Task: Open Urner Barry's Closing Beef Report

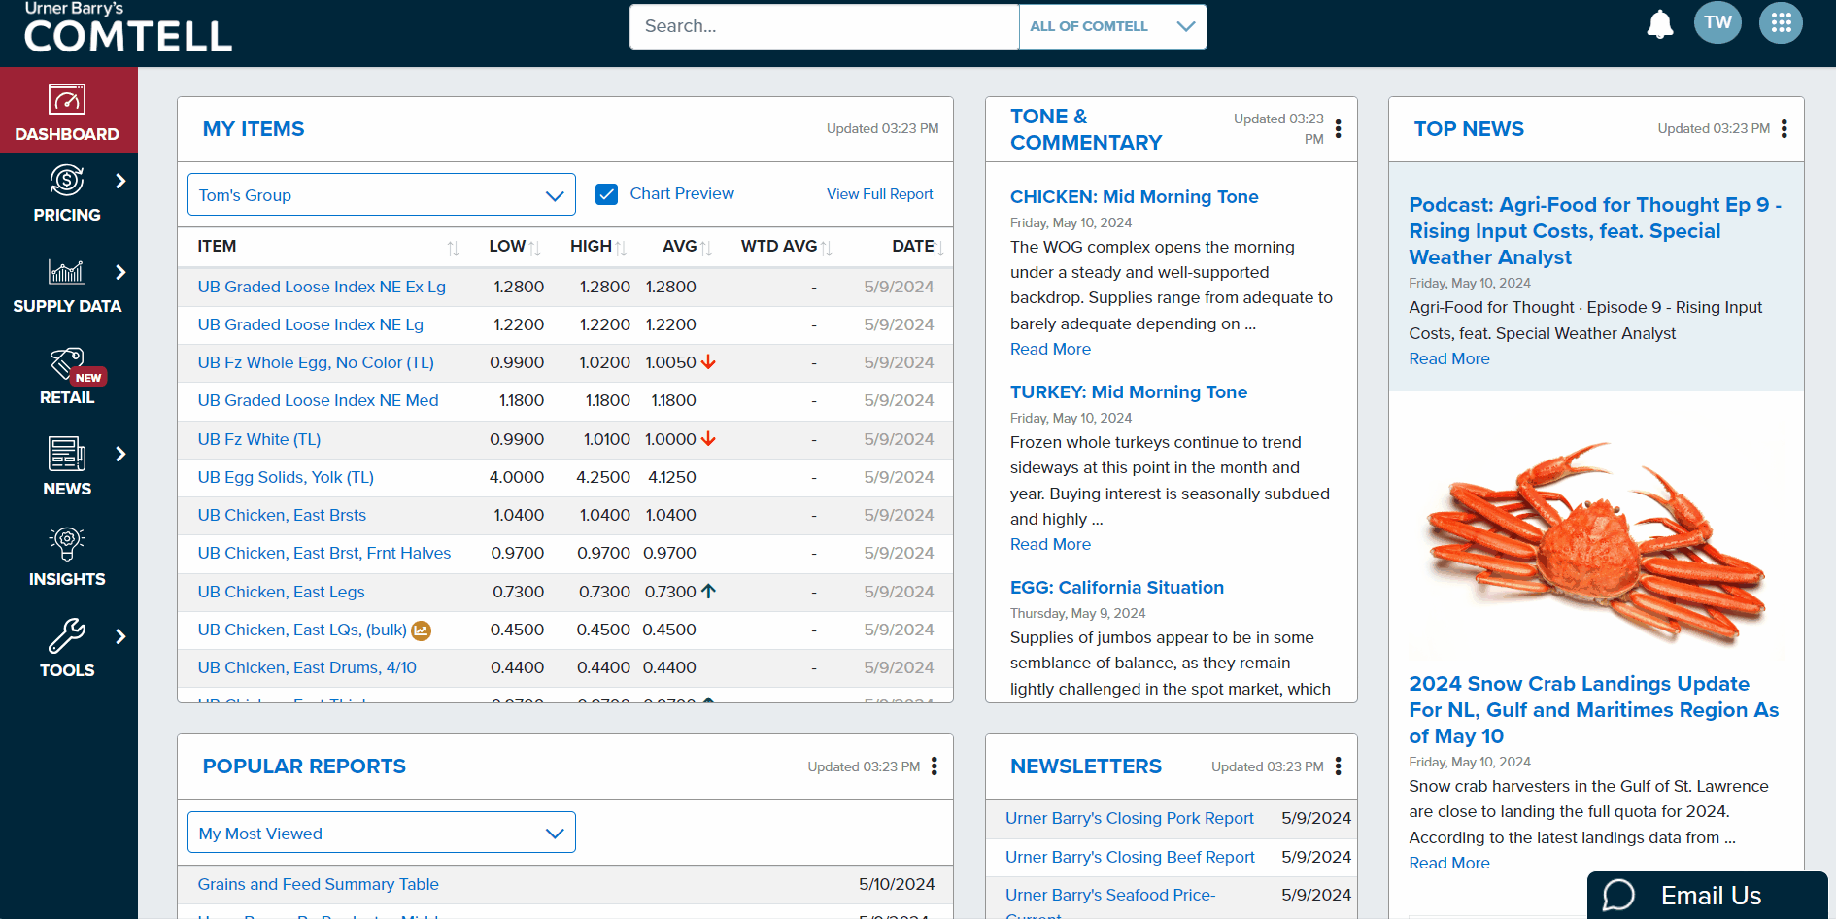Action: [x=1130, y=857]
